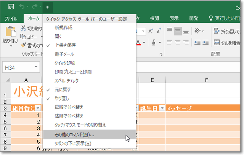The height and width of the screenshot is (155, 244).
Task: Open the Customize Quick Access Toolbar dropdown arrow
Action: (48, 7)
